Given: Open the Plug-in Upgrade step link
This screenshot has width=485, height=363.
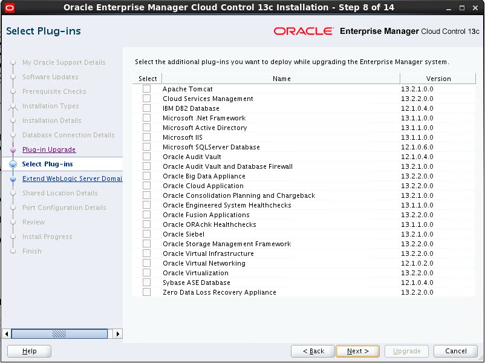Looking at the screenshot, I should pyautogui.click(x=49, y=149).
